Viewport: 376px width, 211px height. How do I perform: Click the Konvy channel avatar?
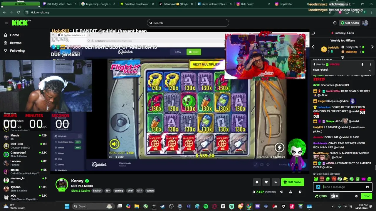[62, 184]
